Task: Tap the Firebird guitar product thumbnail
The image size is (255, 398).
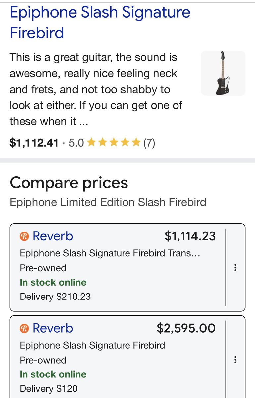Action: 223,73
